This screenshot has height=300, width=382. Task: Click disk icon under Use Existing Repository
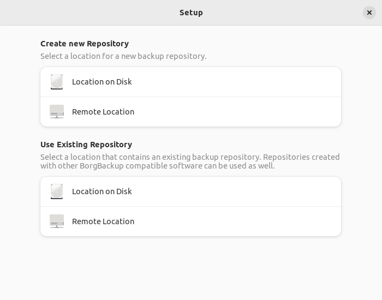pyautogui.click(x=57, y=191)
